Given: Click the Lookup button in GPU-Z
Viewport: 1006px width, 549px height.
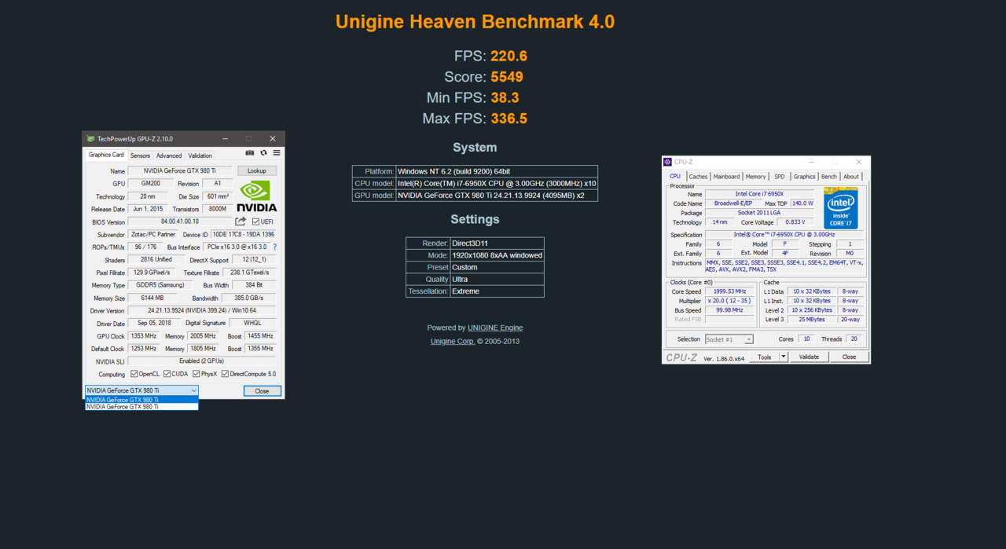Looking at the screenshot, I should [257, 170].
